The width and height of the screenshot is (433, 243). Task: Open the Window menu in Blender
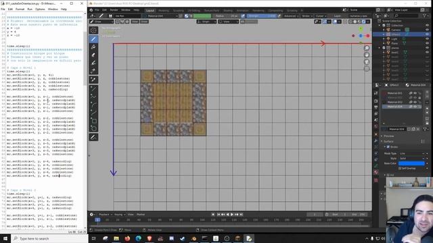[x=126, y=10]
